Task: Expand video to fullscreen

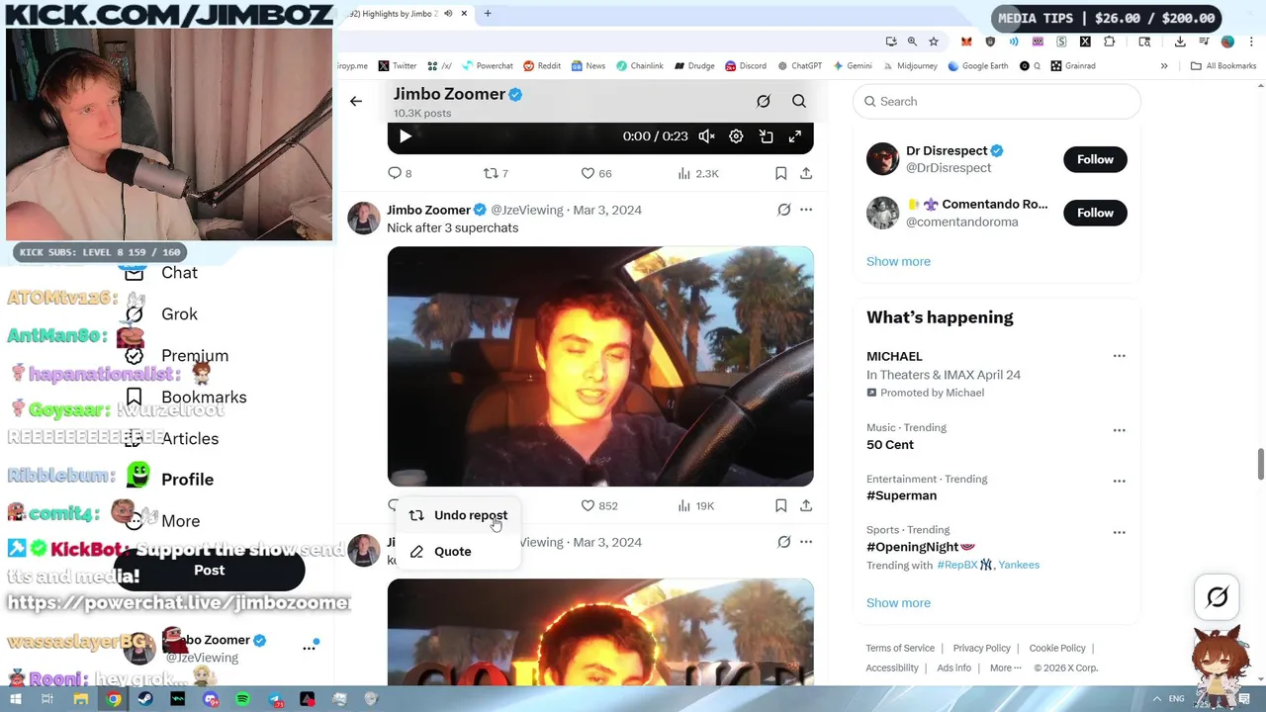Action: tap(794, 136)
